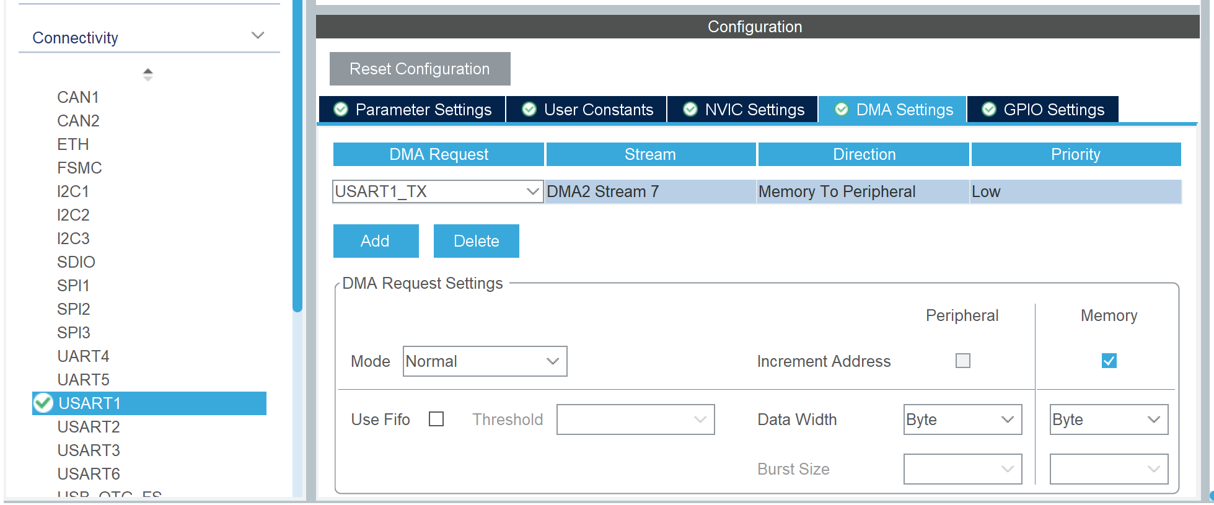This screenshot has width=1214, height=505.
Task: Select SPI3 peripheral
Action: [74, 333]
